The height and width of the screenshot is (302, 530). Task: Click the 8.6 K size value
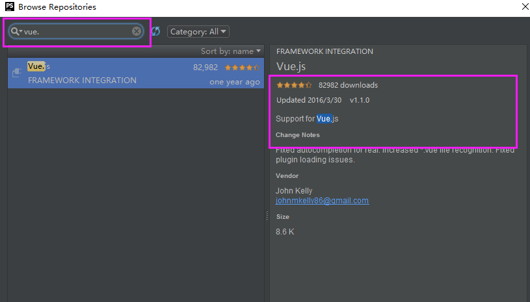[285, 232]
